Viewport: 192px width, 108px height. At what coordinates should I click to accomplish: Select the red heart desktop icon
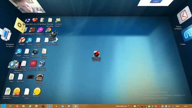tap(35, 20)
